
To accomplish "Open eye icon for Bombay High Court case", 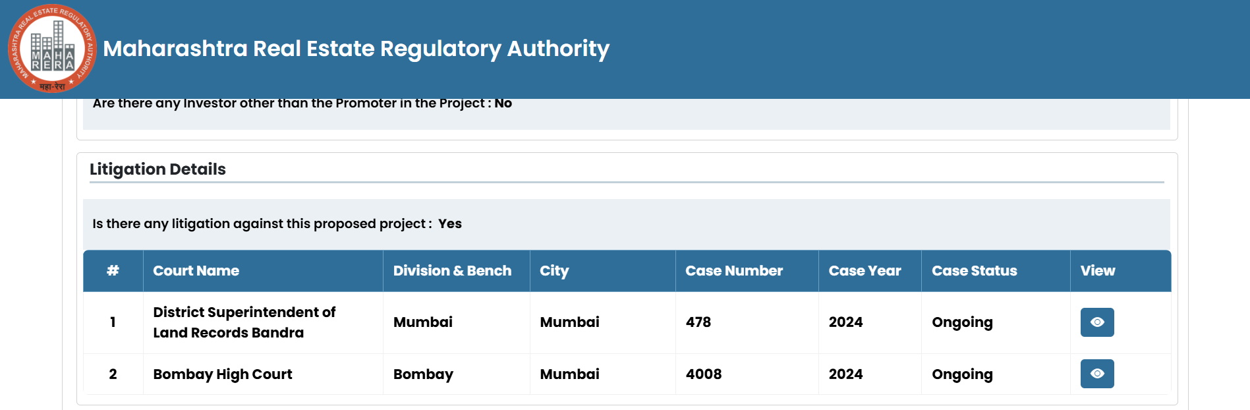I will [x=1096, y=374].
